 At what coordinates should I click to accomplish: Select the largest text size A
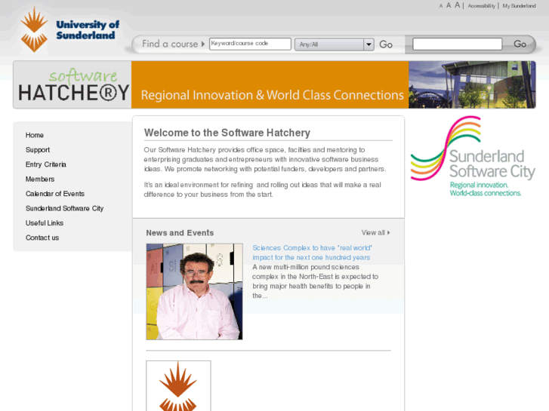458,5
